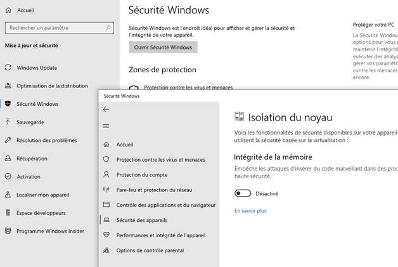Click the Windows Update sync icon

click(x=8, y=68)
